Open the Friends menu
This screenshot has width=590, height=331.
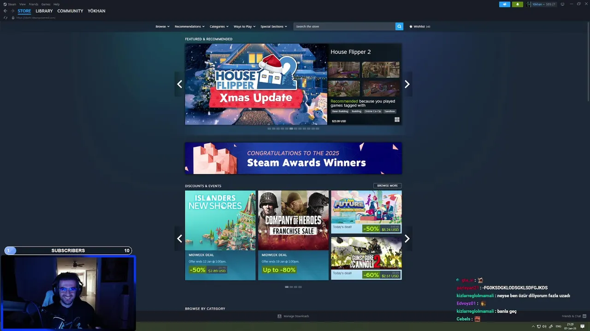[x=34, y=4]
